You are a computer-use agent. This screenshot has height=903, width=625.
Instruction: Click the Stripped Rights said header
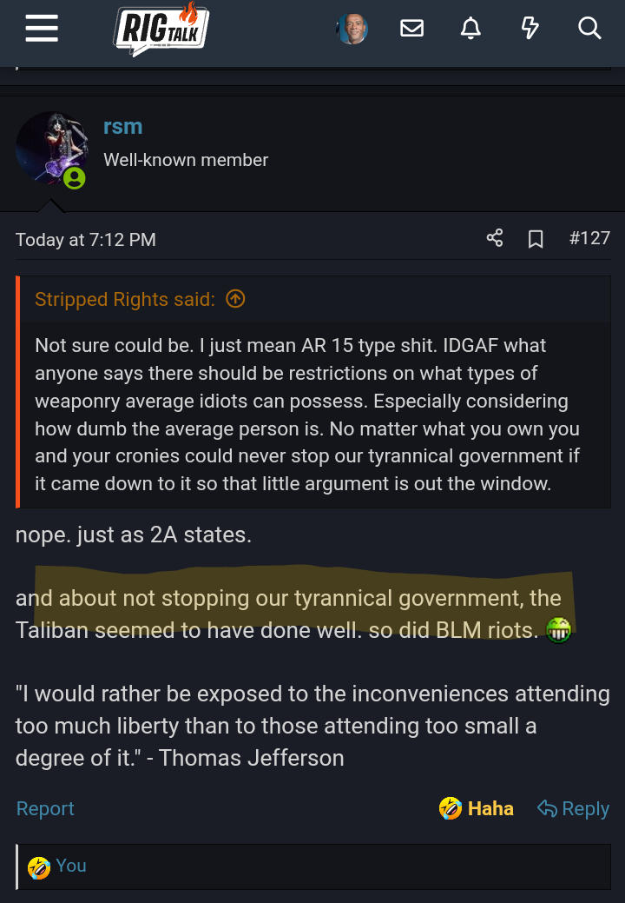124,300
